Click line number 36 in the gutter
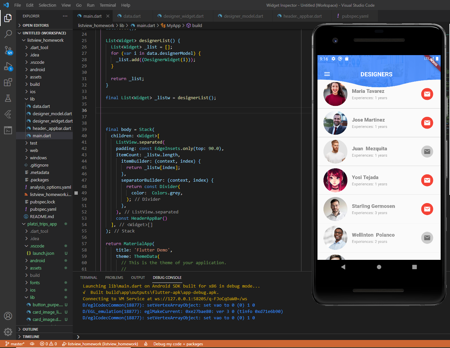 (84, 110)
